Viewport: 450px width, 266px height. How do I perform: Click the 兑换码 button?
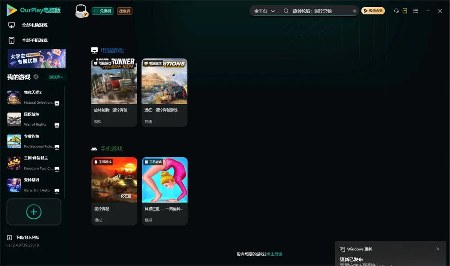pyautogui.click(x=103, y=11)
